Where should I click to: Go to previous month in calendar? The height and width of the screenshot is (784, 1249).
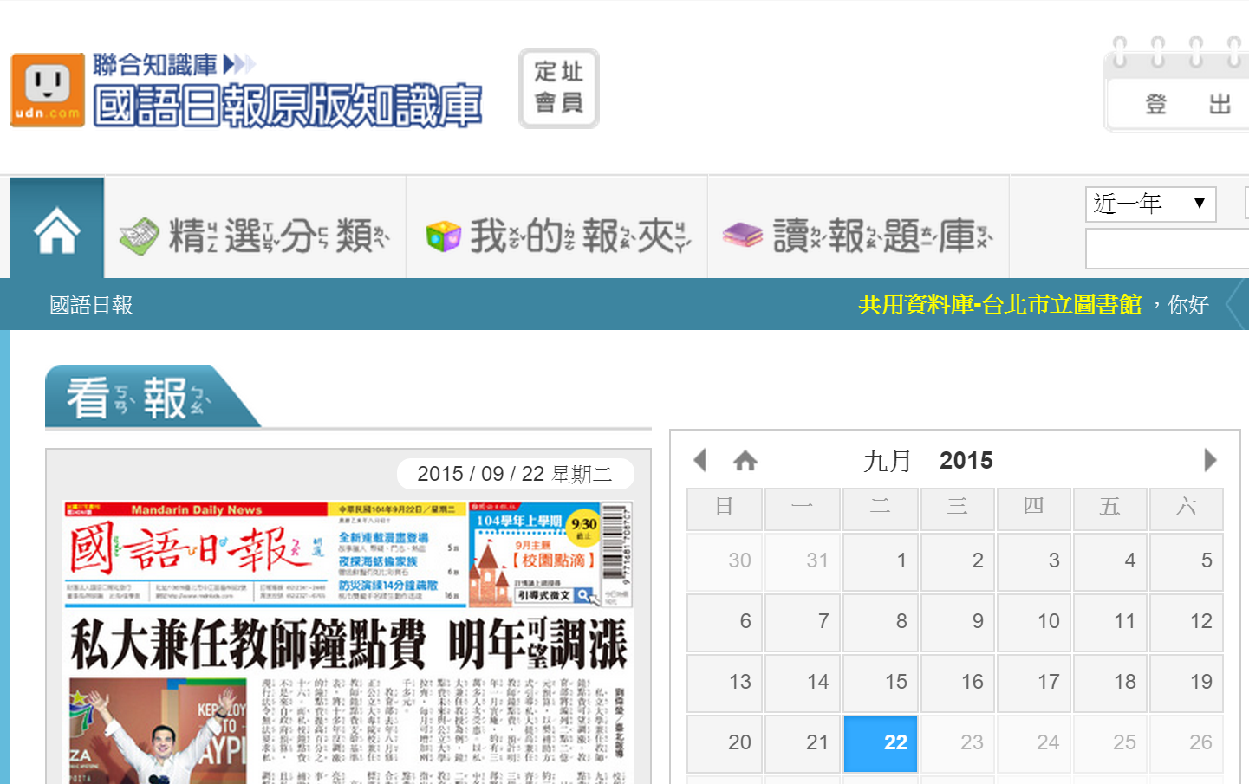pos(700,460)
